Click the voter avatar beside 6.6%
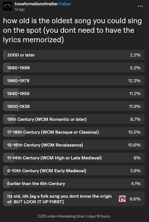 122,199
